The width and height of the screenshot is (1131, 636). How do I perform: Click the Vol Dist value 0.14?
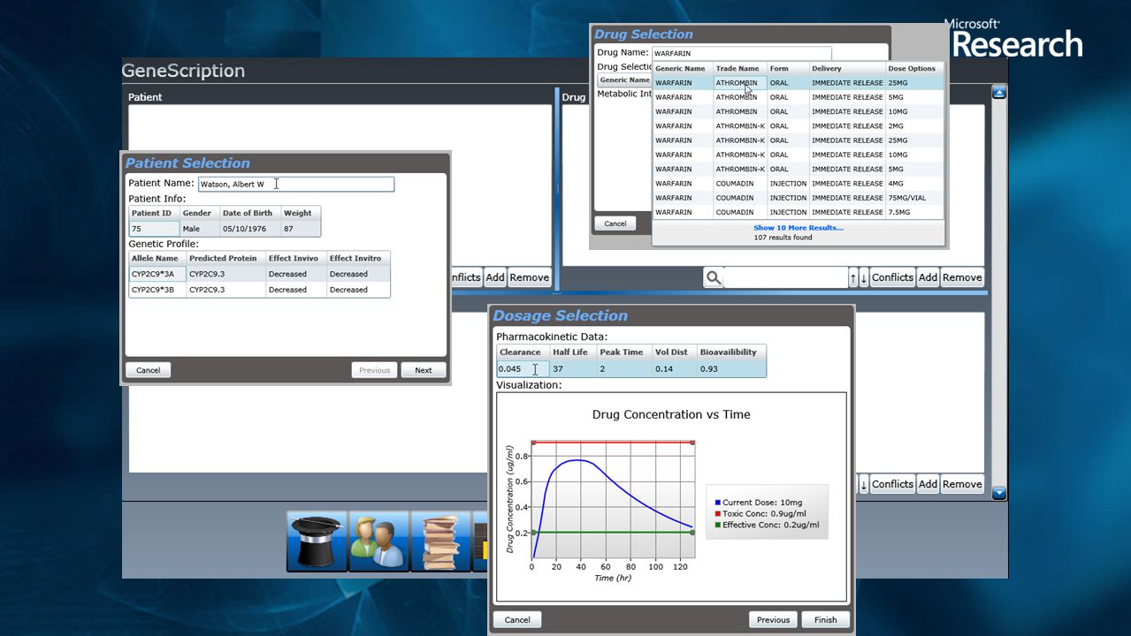675,368
